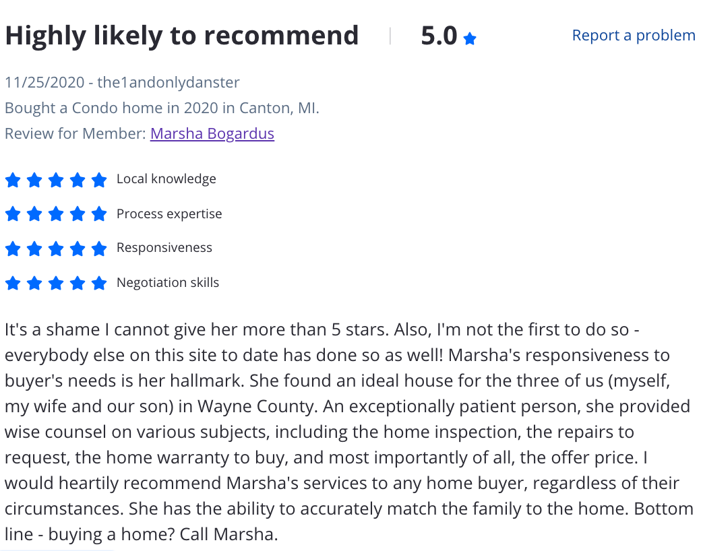Click first star in Local knowledge row
Image resolution: width=701 pixels, height=551 pixels.
(13, 180)
